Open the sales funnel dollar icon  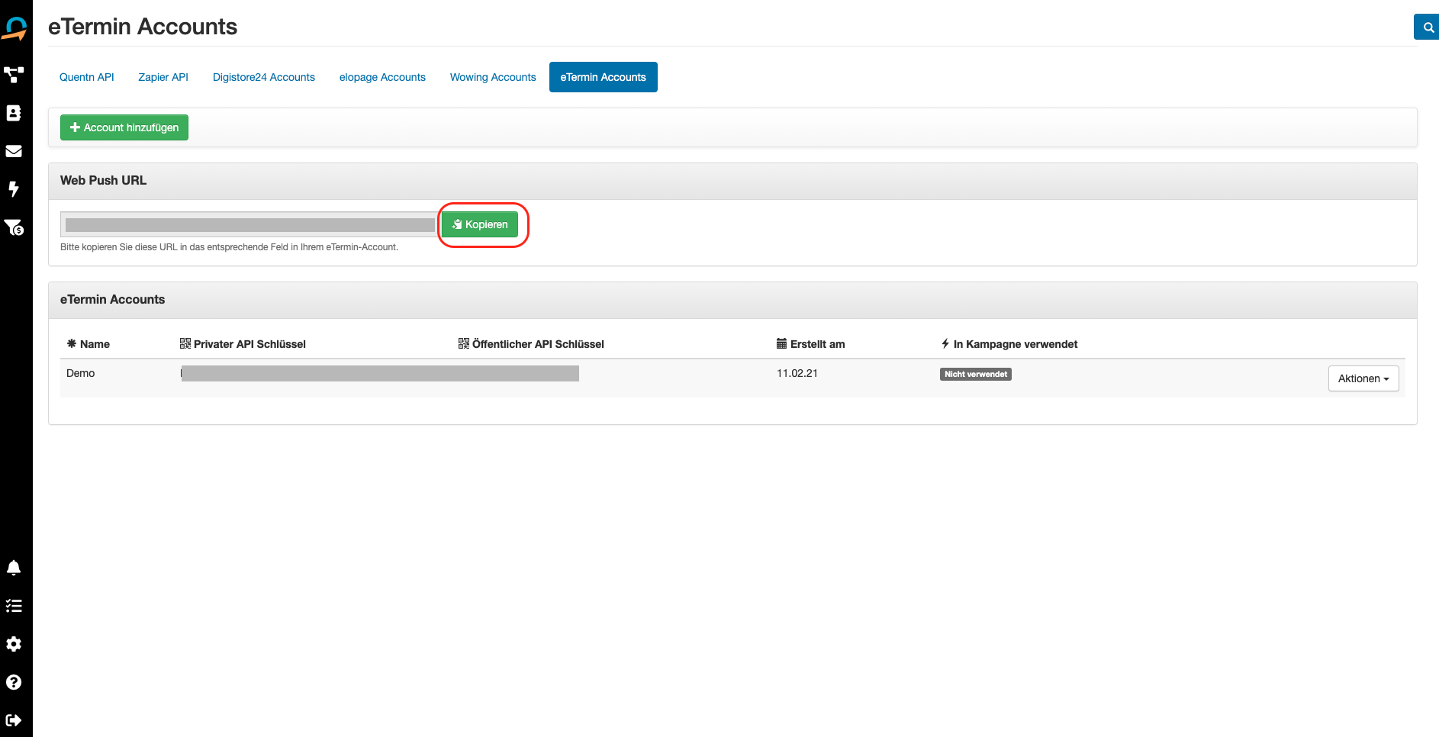coord(14,227)
